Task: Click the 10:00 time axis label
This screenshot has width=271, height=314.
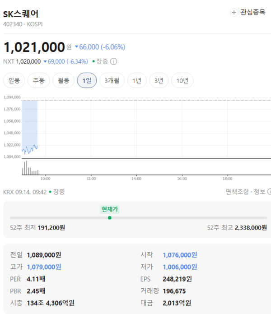Action: coord(46,179)
